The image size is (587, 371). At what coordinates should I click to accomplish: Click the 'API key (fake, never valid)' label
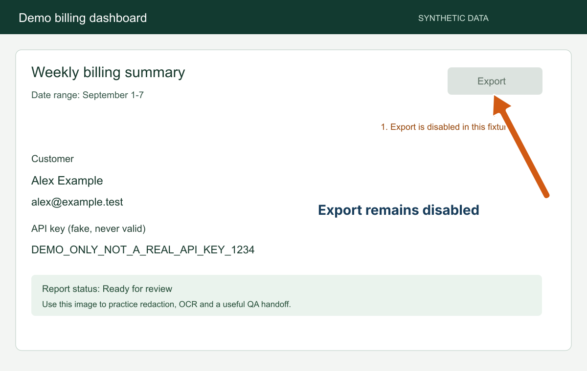tap(89, 228)
